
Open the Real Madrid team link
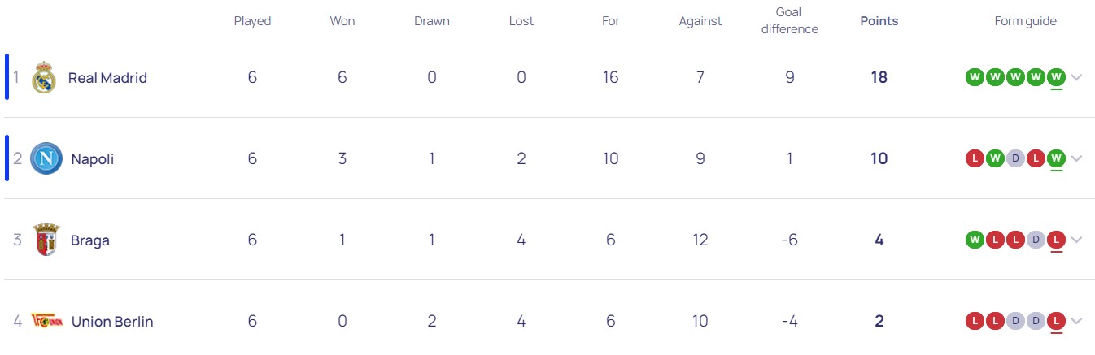point(107,78)
